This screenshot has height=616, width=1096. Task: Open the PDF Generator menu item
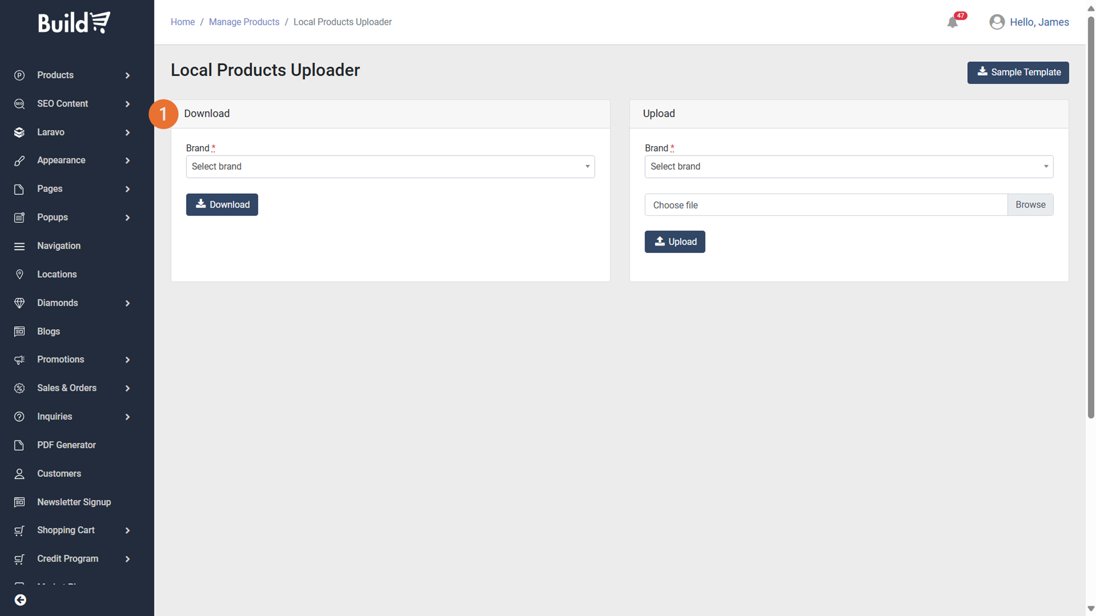pos(66,445)
